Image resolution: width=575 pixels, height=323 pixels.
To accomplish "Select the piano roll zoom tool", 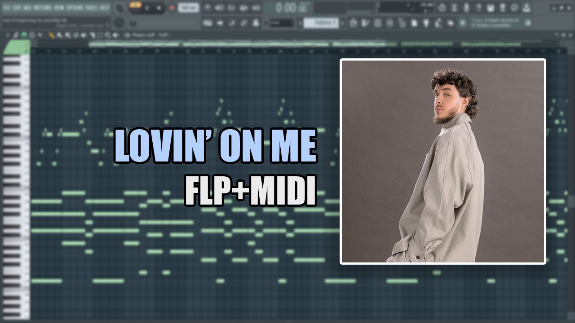I will click(108, 35).
